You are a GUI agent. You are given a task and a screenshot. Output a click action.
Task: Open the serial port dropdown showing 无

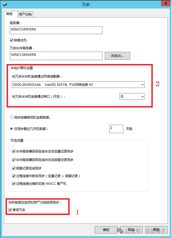132,97
